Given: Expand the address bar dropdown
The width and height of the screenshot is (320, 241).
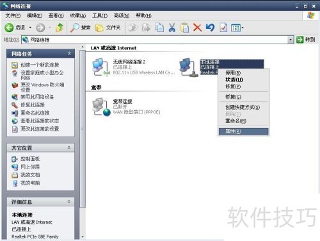Looking at the screenshot, I should [x=291, y=40].
